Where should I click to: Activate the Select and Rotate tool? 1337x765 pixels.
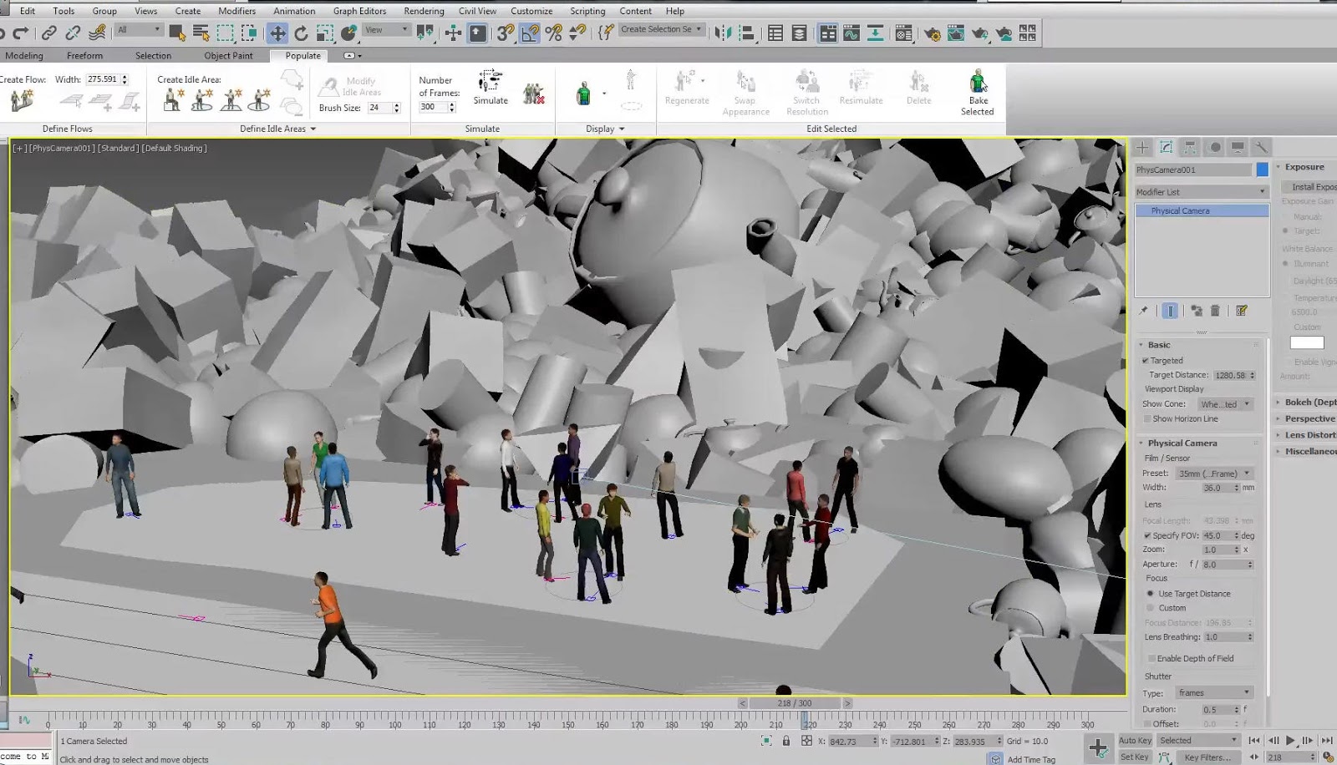(x=301, y=33)
